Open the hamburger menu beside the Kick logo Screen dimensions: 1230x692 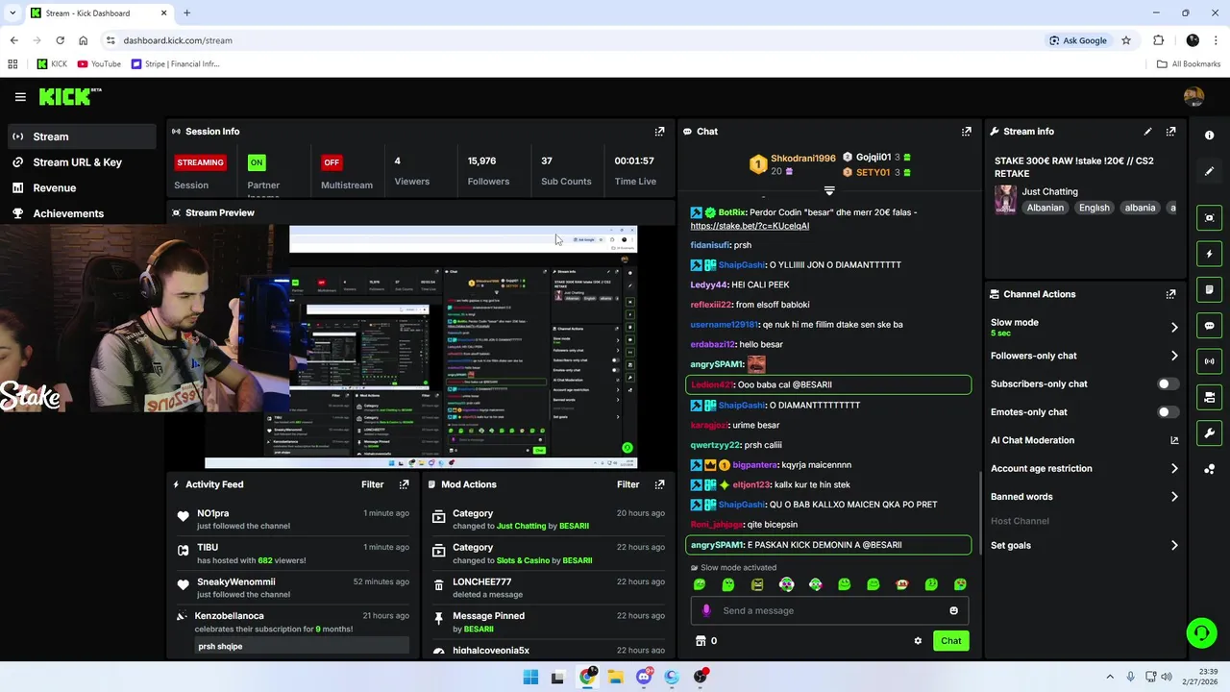[x=20, y=96]
